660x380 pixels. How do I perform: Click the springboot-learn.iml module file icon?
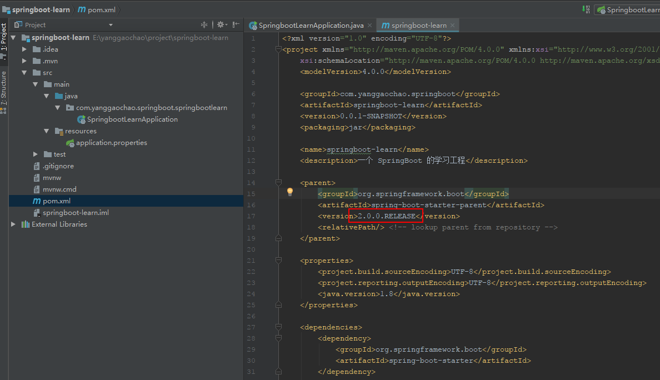[37, 213]
